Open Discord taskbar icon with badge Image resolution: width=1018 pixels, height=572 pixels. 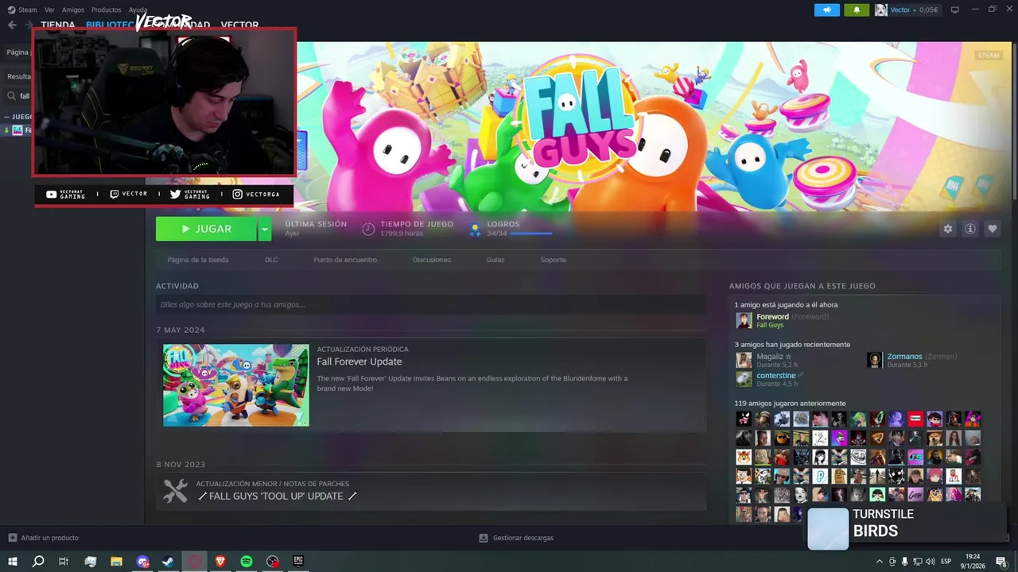click(143, 562)
